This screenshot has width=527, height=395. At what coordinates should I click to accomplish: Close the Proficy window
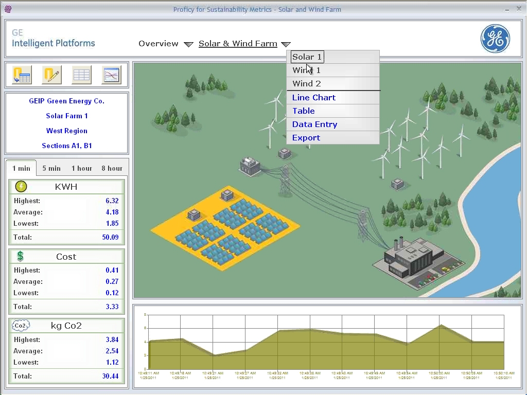(x=519, y=9)
